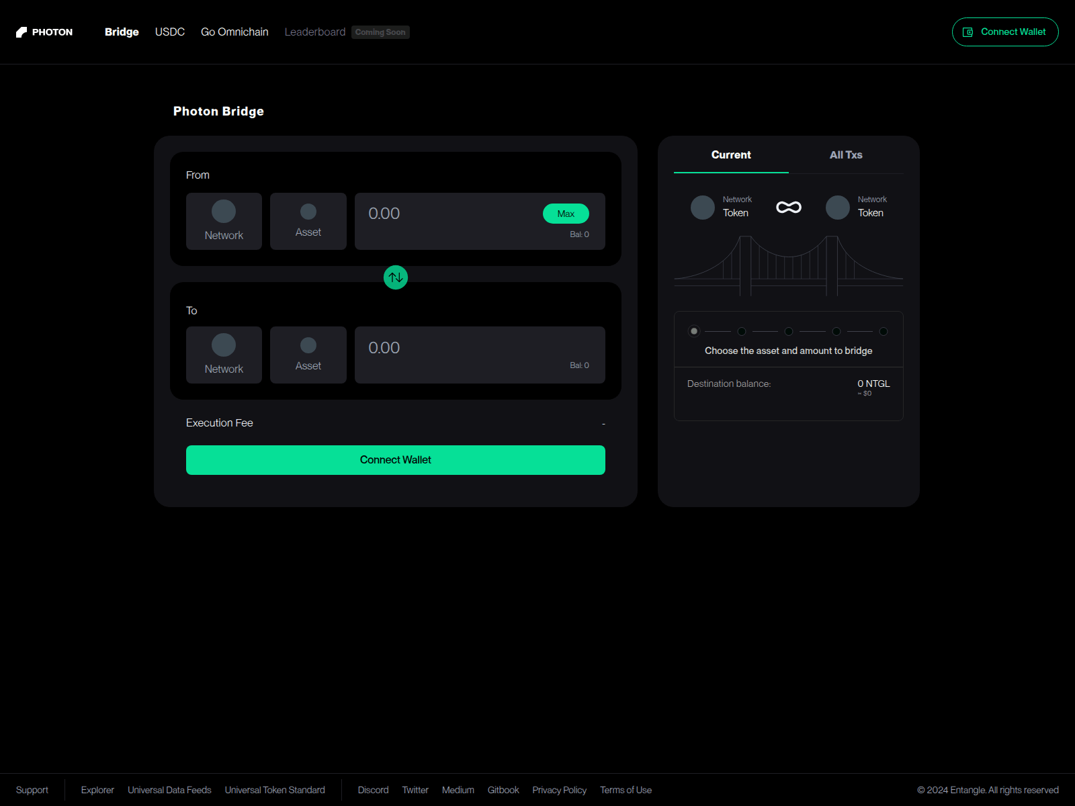Open the Gitbook footer link

pos(503,790)
